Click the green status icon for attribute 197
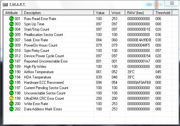This screenshot has height=126, width=180. point(11,88)
